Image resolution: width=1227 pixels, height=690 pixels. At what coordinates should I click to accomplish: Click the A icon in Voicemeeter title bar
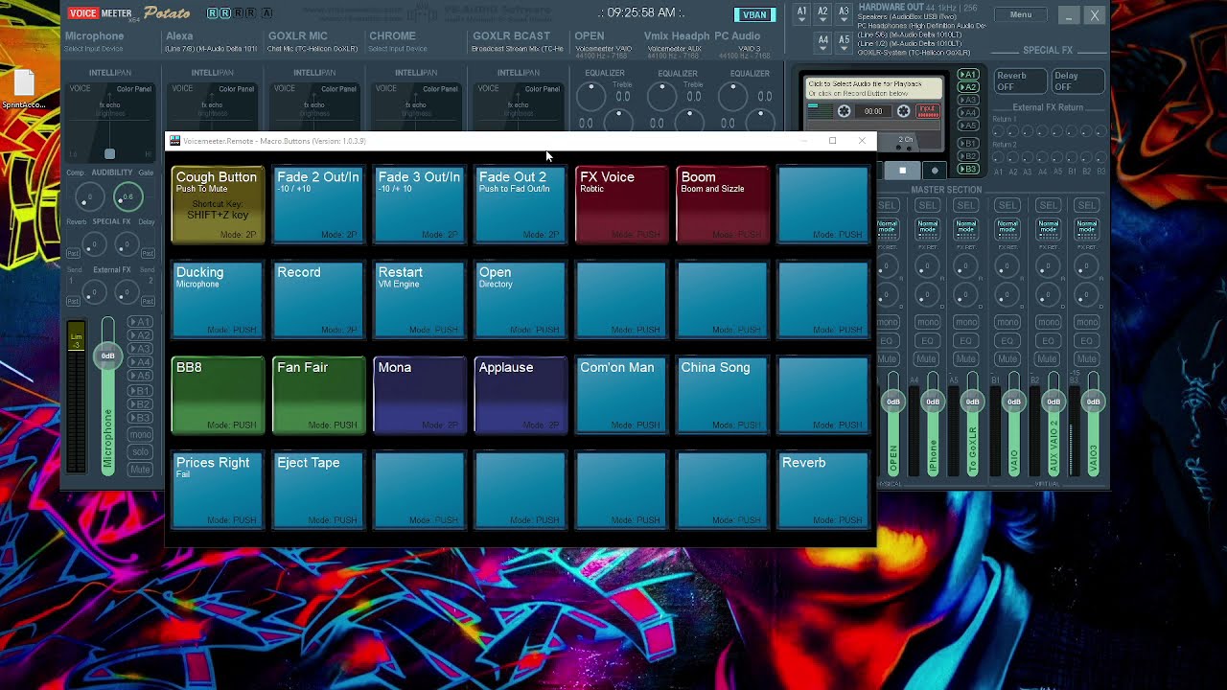[266, 13]
